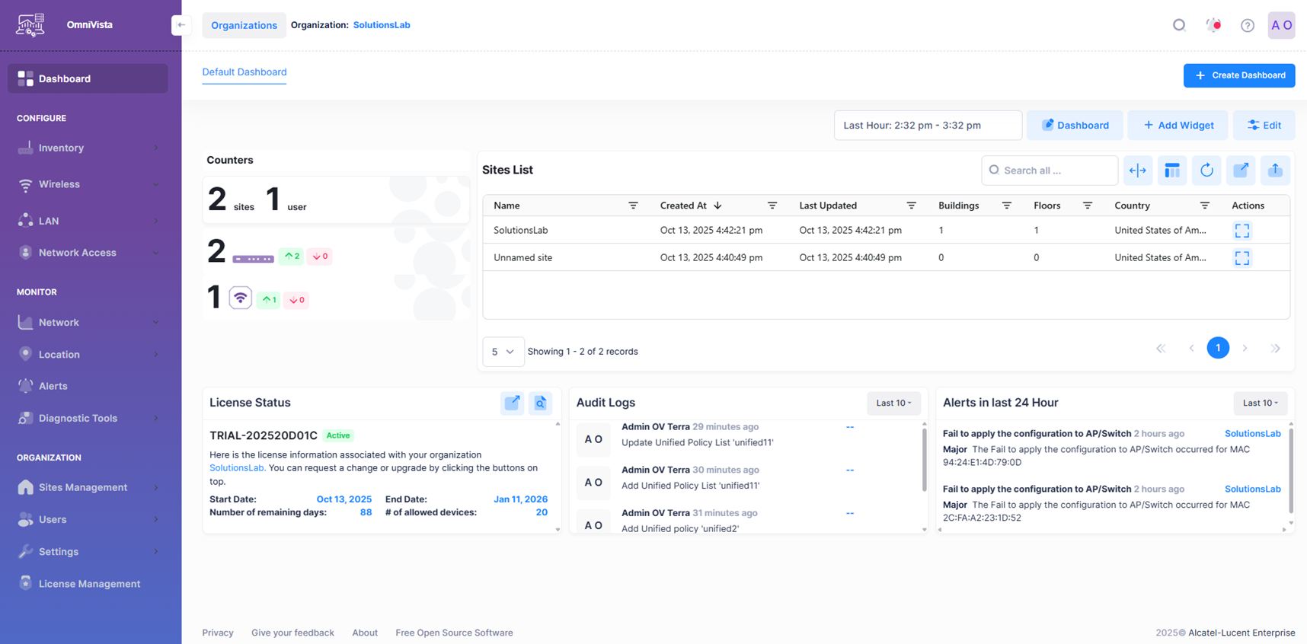Open Audit Logs Last 10 dropdown

pos(893,403)
